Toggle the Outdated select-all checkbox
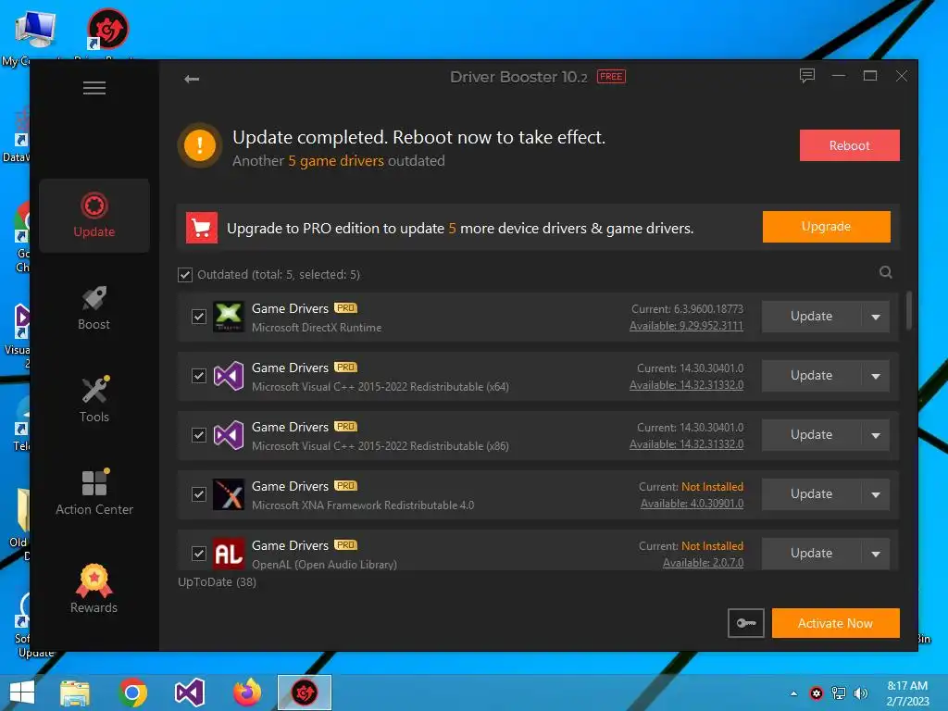Viewport: 948px width, 711px height. coord(185,275)
